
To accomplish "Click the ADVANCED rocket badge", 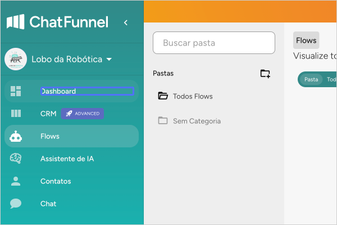I will coord(83,114).
